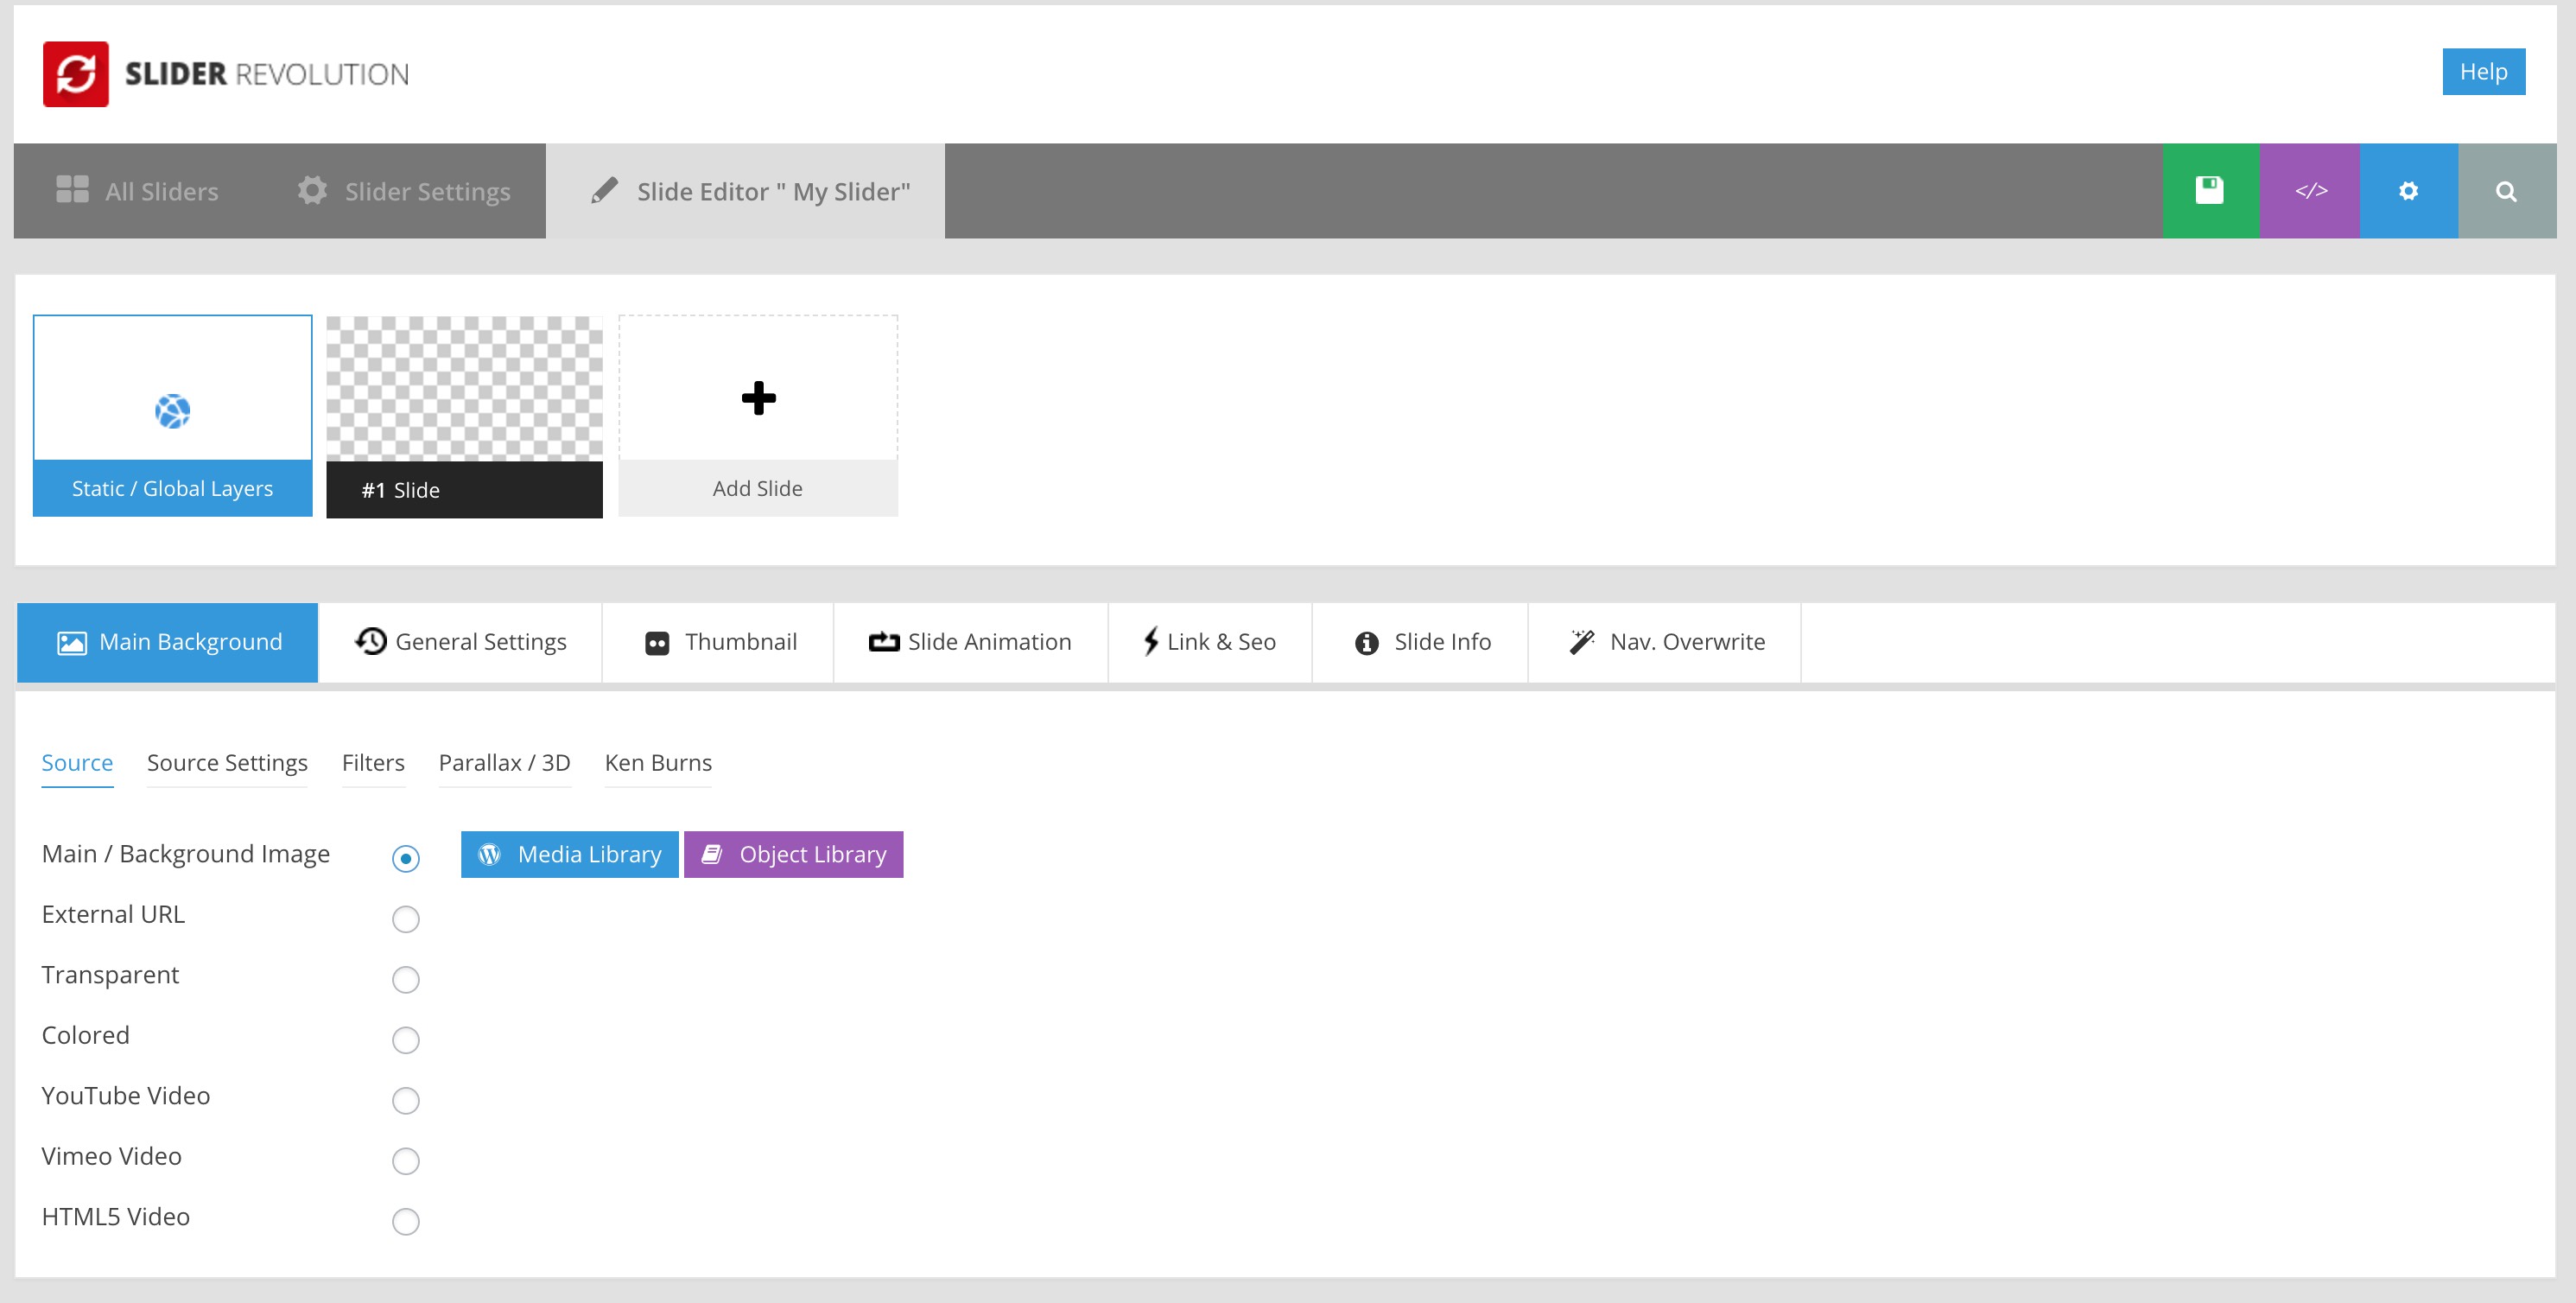Select the Colored radio button
Viewport: 2576px width, 1303px height.
click(x=406, y=1040)
